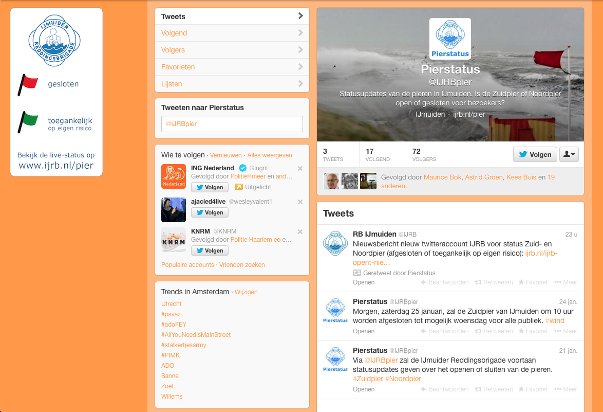The width and height of the screenshot is (603, 412).
Task: View the 72 Volgers count
Action: (x=424, y=155)
